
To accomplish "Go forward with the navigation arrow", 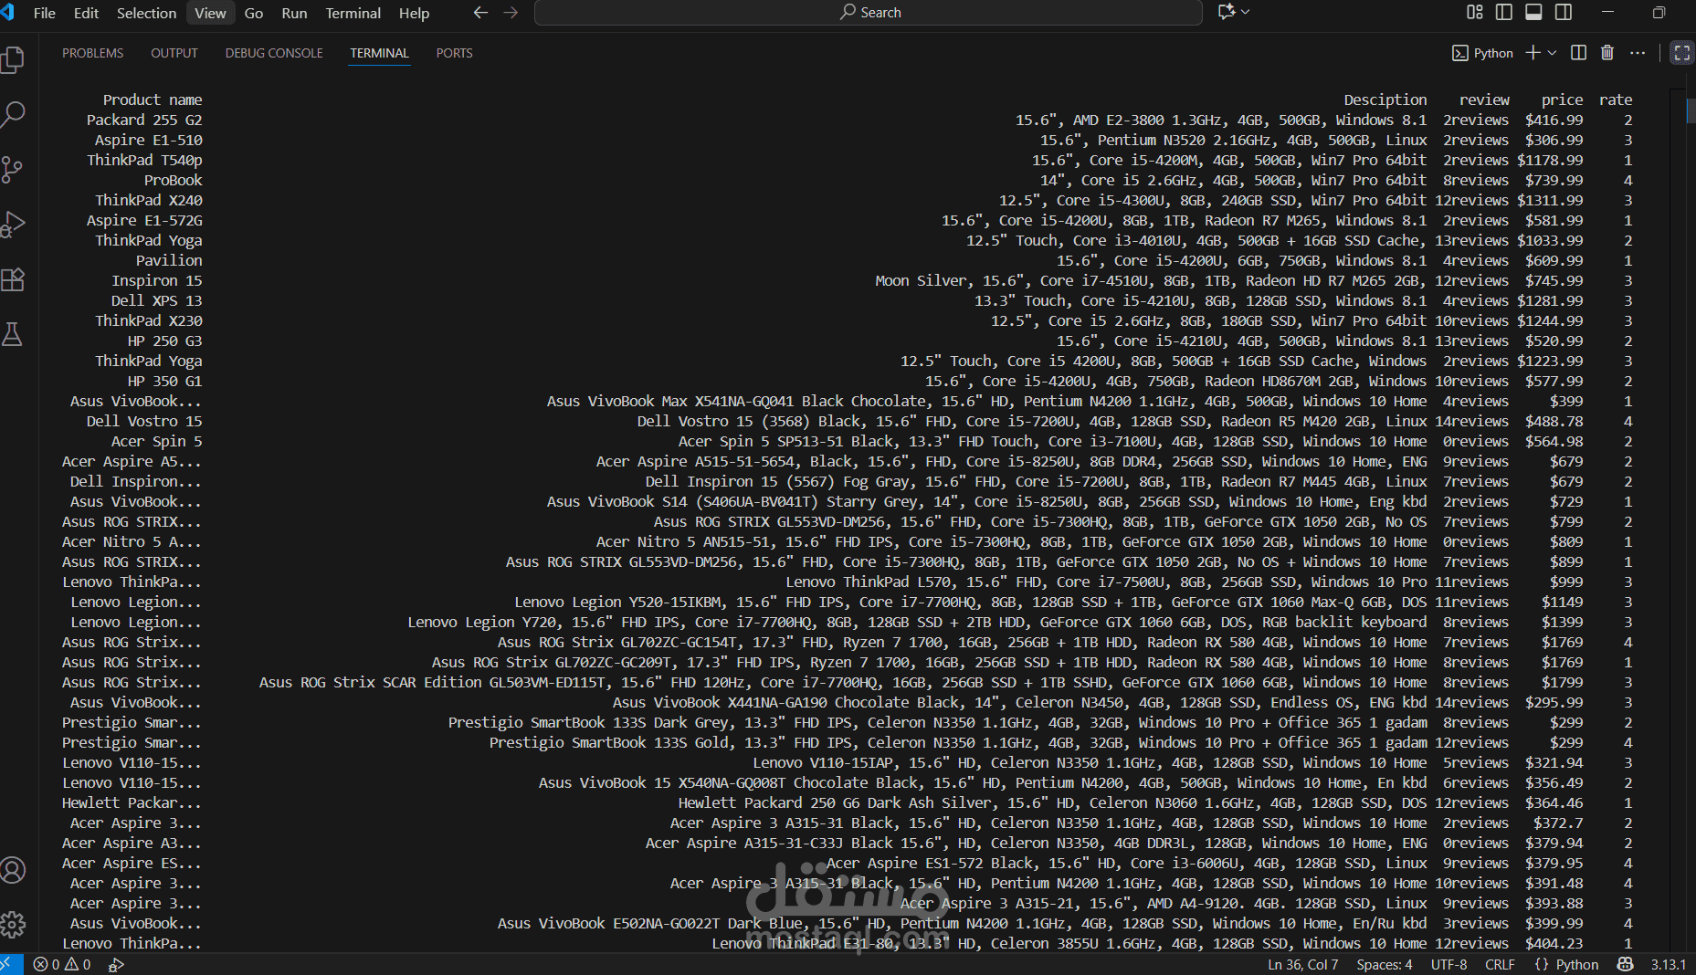I will point(511,13).
